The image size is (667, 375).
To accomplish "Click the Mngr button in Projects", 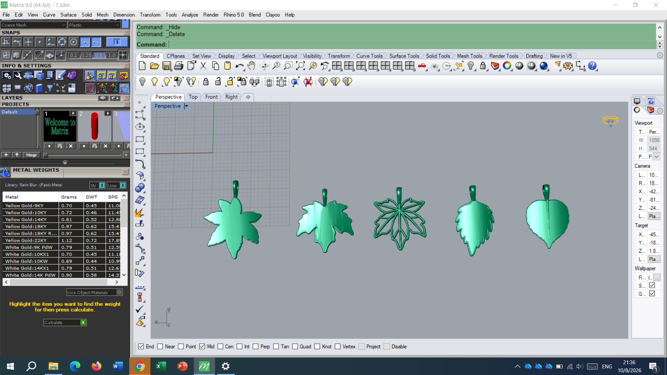I will [x=31, y=155].
